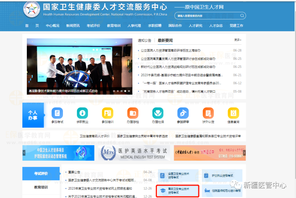Click the 办理存档 icon
This screenshot has height=198, width=296.
coord(133,113)
